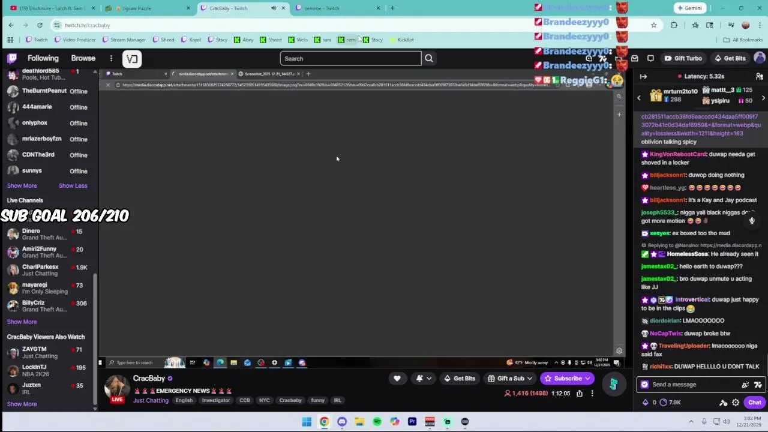Toggle follow heart button for CracBaby
The height and width of the screenshot is (432, 768).
tap(397, 379)
